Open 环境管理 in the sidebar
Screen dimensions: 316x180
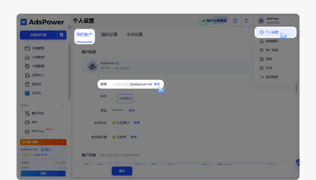[38, 48]
